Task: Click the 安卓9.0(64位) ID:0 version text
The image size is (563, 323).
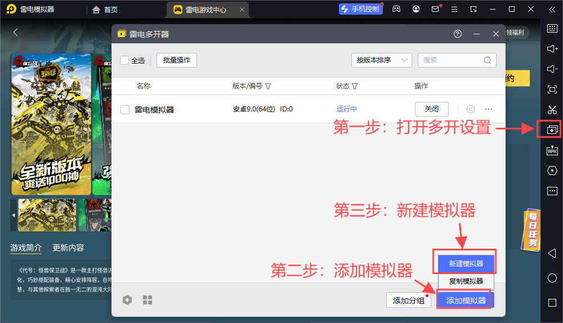Action: click(263, 109)
